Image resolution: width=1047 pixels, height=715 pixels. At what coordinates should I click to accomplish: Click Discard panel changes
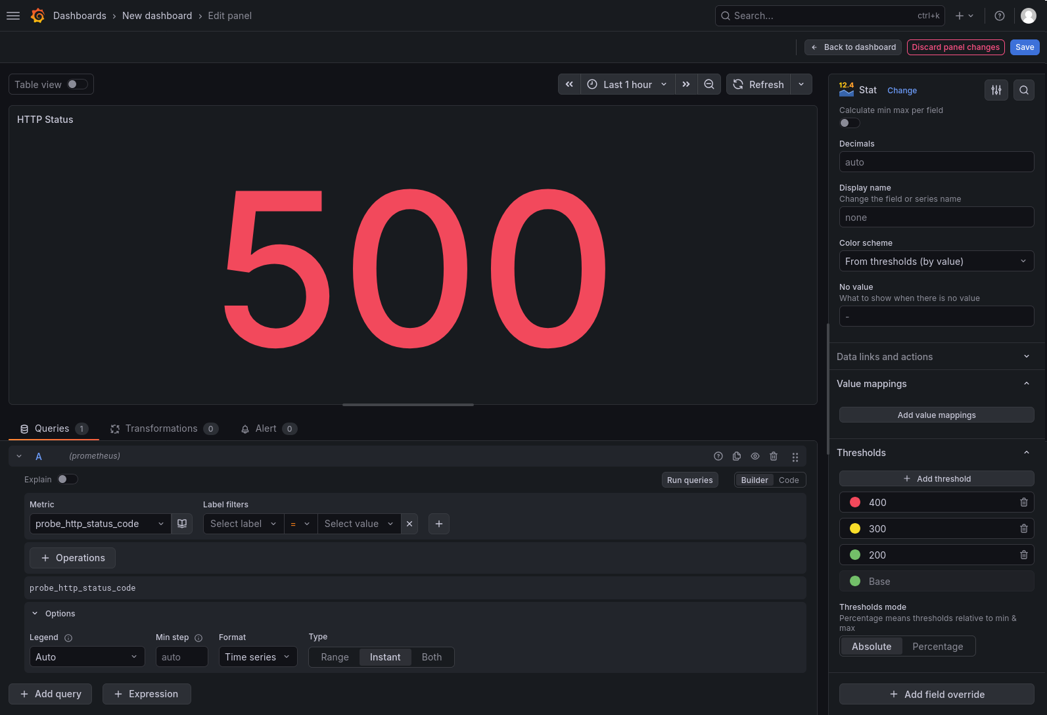[x=956, y=47]
